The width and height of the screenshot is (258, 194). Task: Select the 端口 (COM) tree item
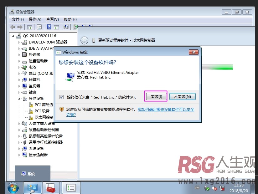(41, 74)
